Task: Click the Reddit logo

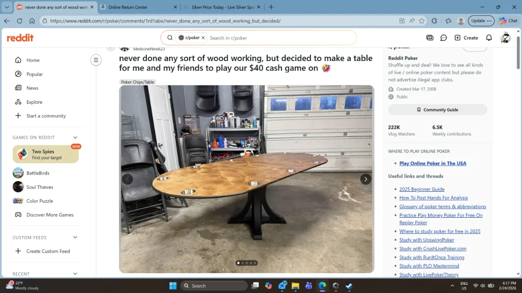Action: pyautogui.click(x=20, y=38)
